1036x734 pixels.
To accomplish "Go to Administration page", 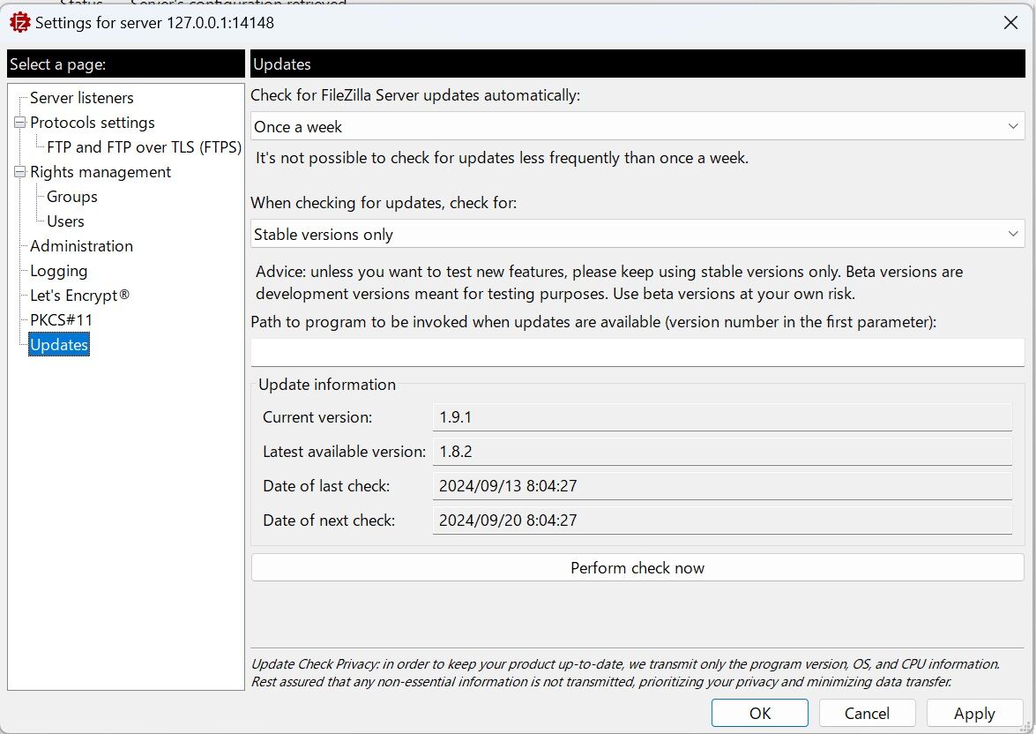I will click(81, 246).
